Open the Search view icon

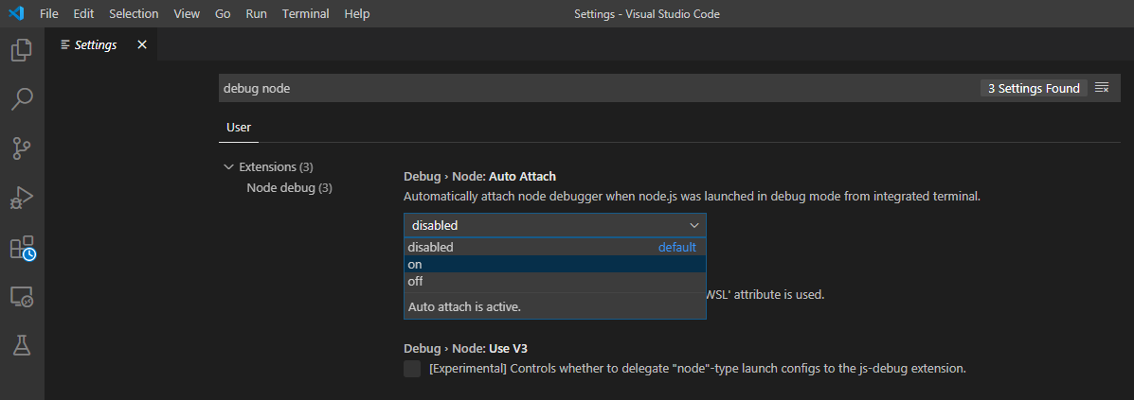[22, 99]
